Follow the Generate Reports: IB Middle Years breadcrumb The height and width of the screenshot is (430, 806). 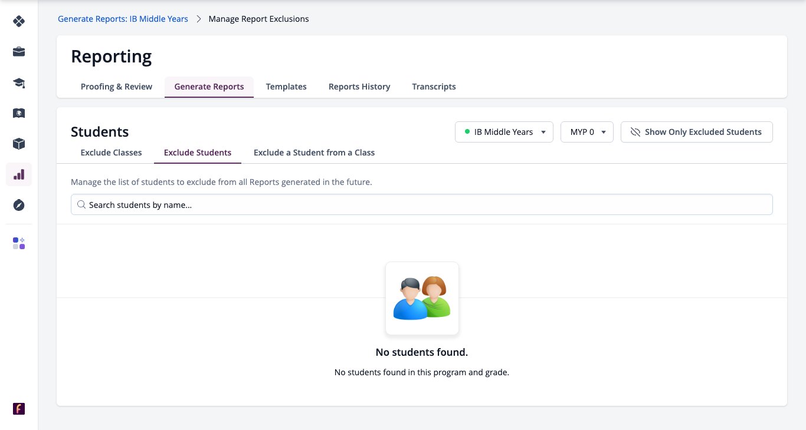tap(123, 19)
